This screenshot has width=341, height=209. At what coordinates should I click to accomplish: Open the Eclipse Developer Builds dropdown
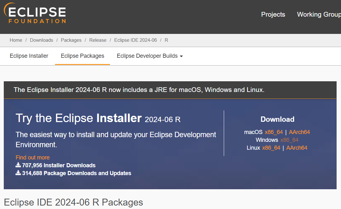[147, 56]
